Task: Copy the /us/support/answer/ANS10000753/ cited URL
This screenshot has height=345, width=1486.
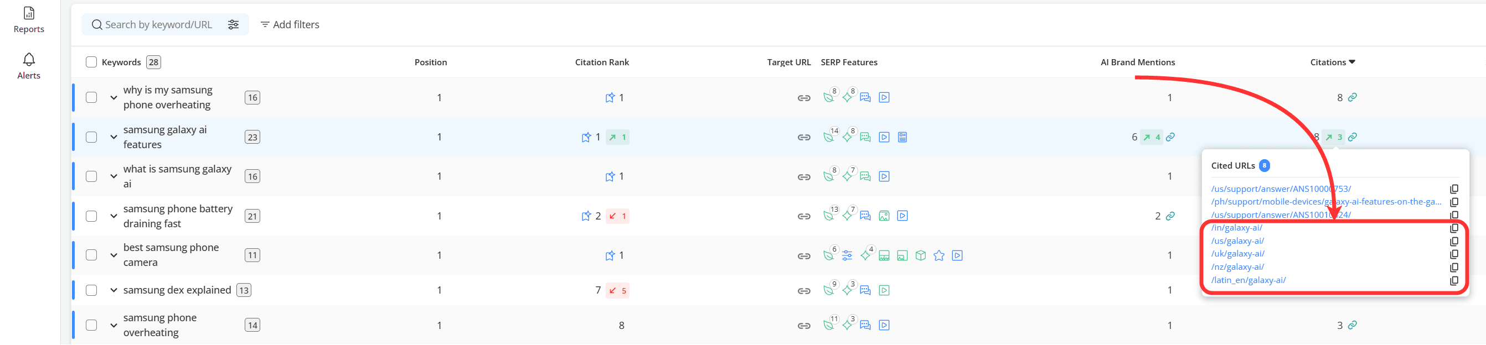Action: click(1454, 189)
